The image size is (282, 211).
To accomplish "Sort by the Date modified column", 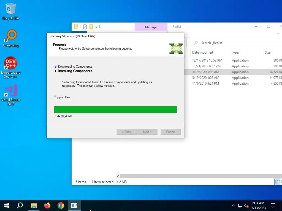I will (210, 52).
